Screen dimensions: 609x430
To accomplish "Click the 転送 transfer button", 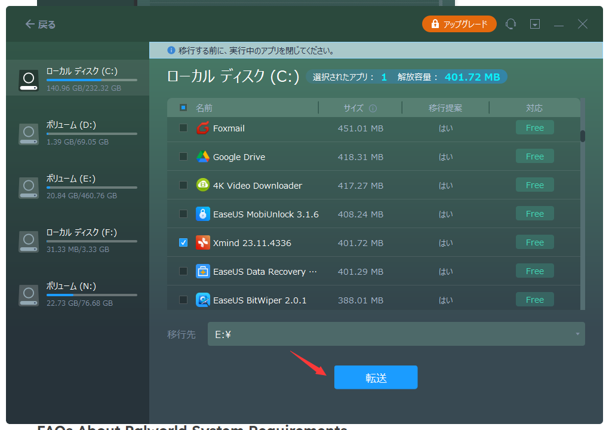I will pos(376,377).
